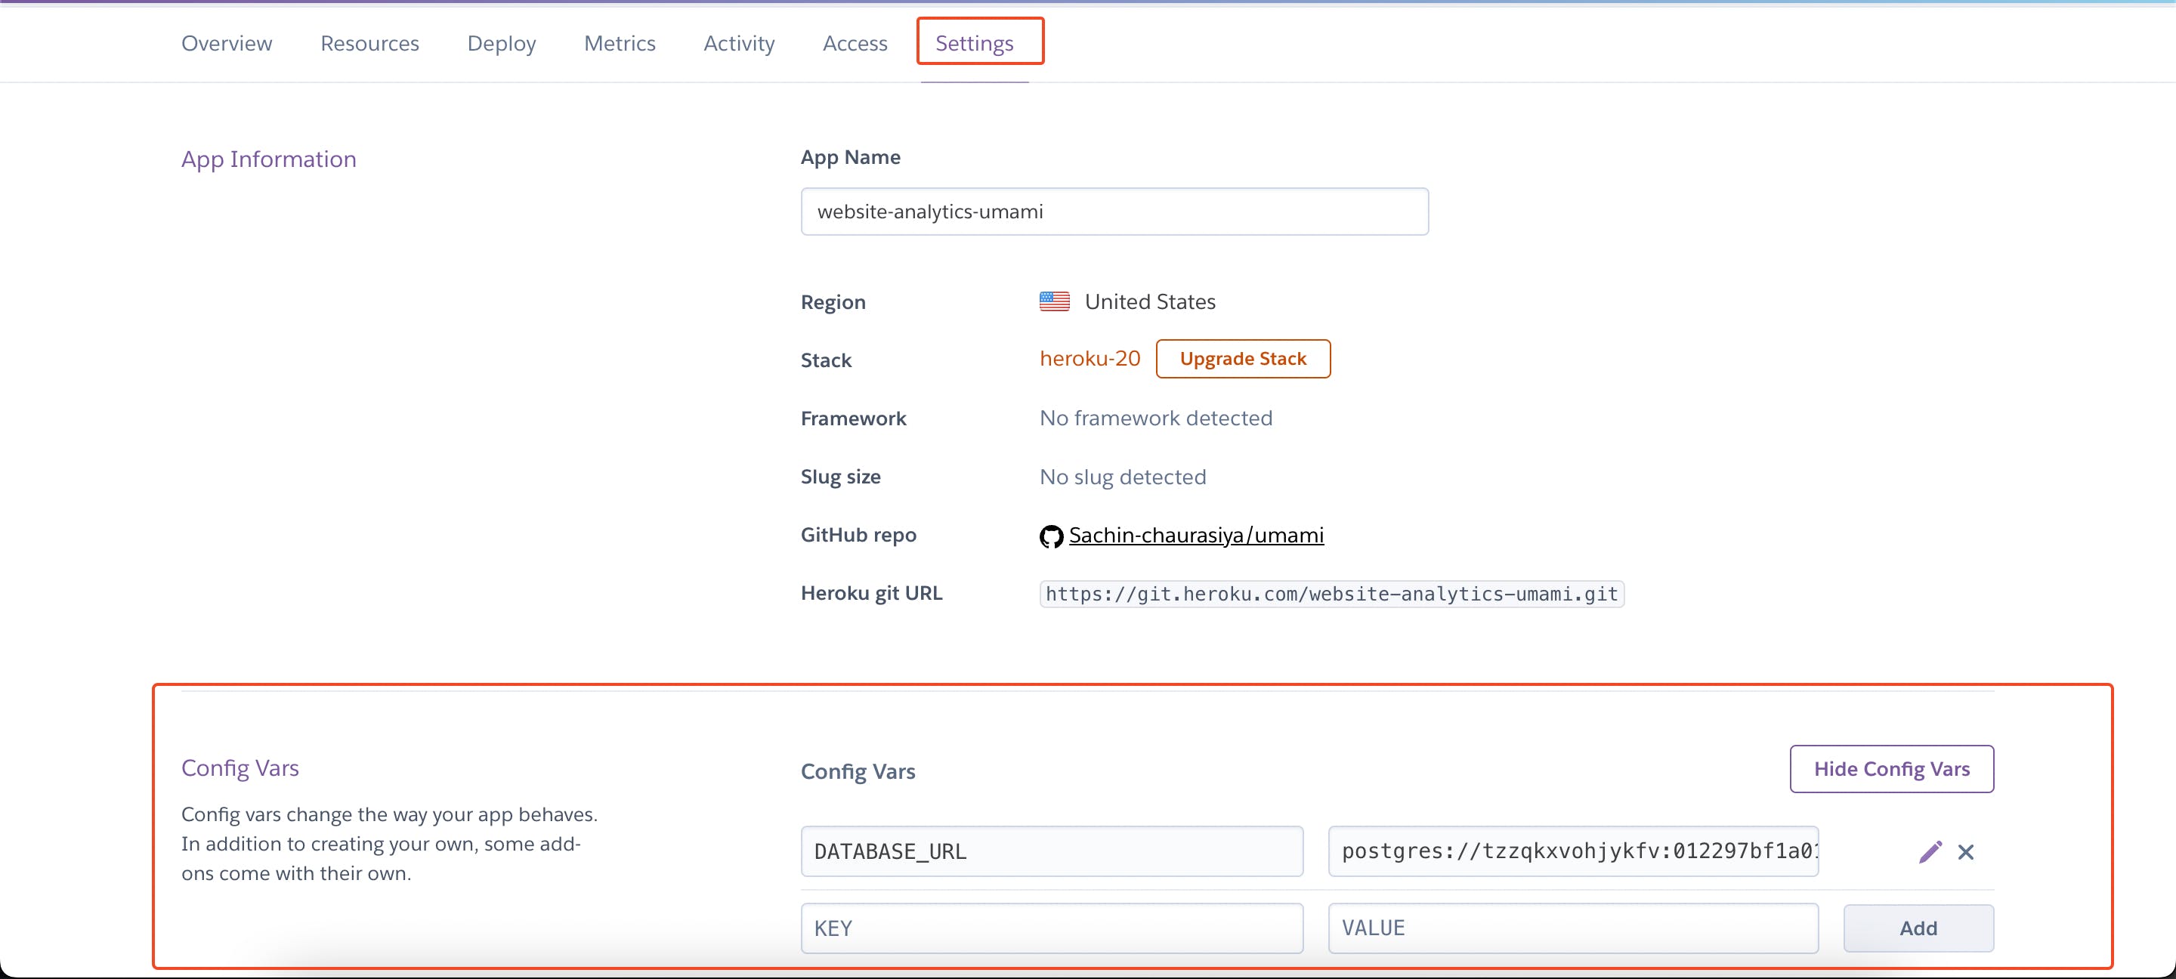
Task: Select the Heroku git URL text box
Action: coord(1331,594)
